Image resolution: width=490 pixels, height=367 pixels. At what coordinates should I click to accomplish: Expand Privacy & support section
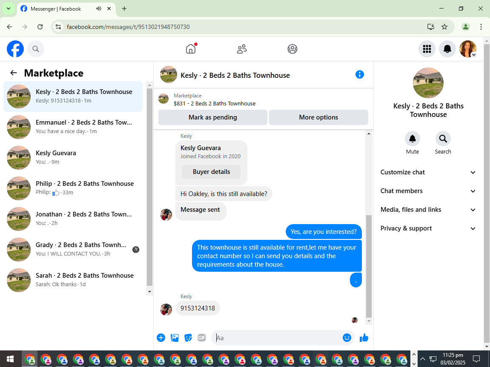pos(428,228)
